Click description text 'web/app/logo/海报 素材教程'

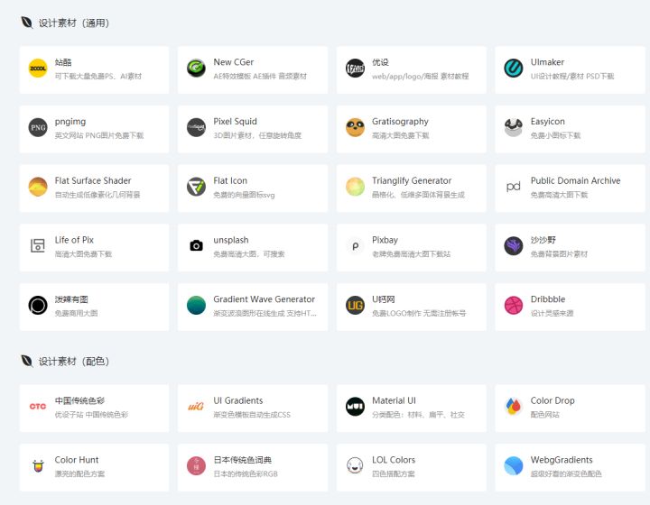(x=420, y=77)
